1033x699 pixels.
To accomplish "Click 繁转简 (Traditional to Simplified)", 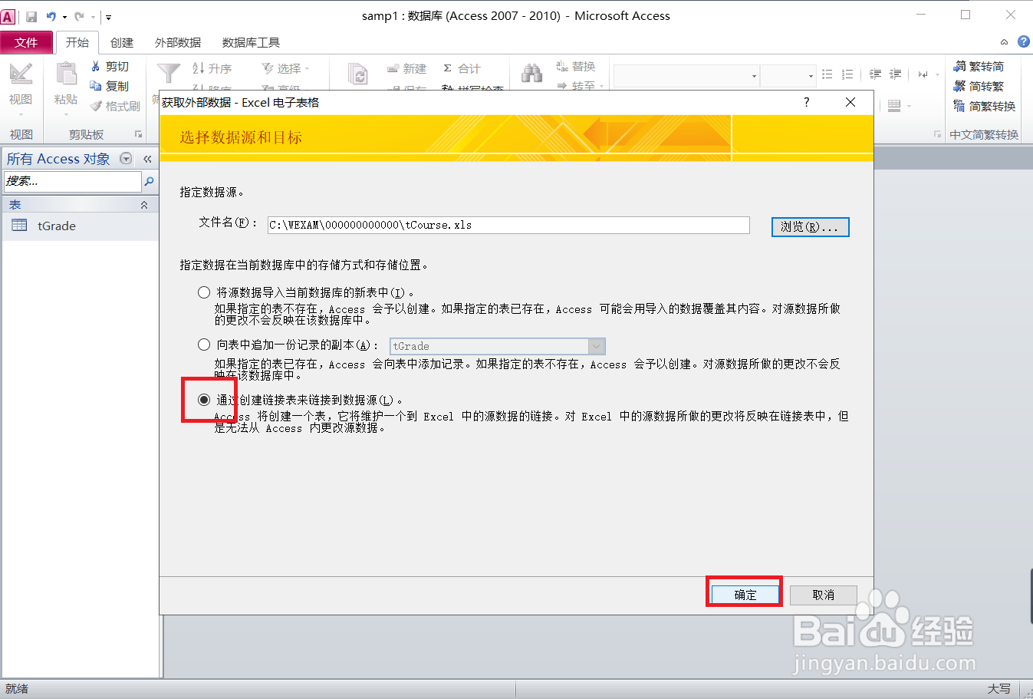I will pos(979,67).
